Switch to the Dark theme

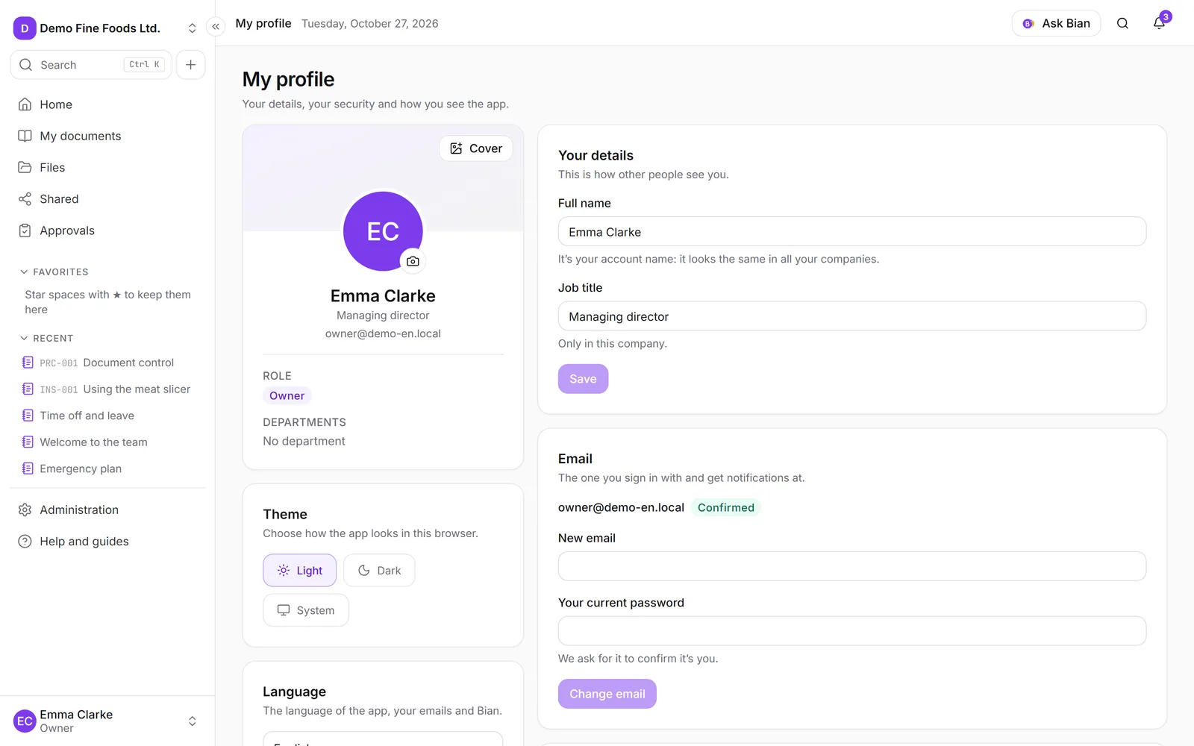click(x=379, y=571)
